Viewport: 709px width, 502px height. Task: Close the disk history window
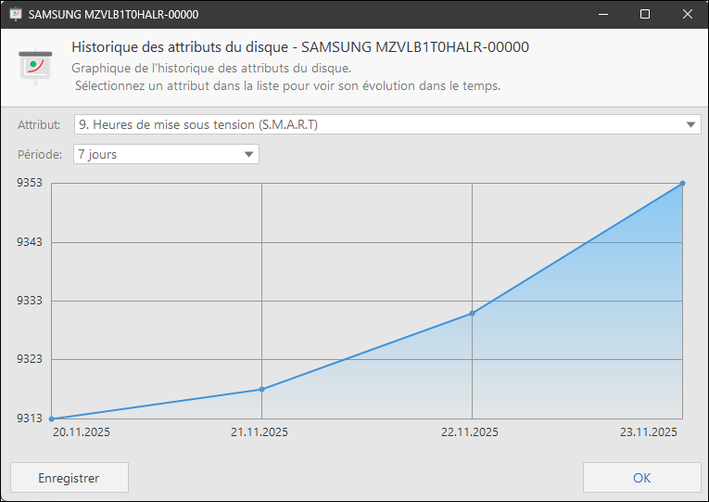pos(687,15)
